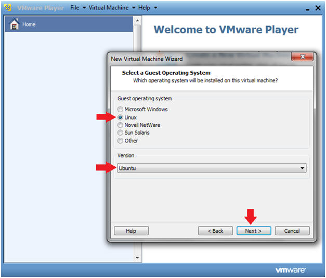Open the Help menu in menu bar
Viewport: 326px width, 278px height.
click(148, 8)
